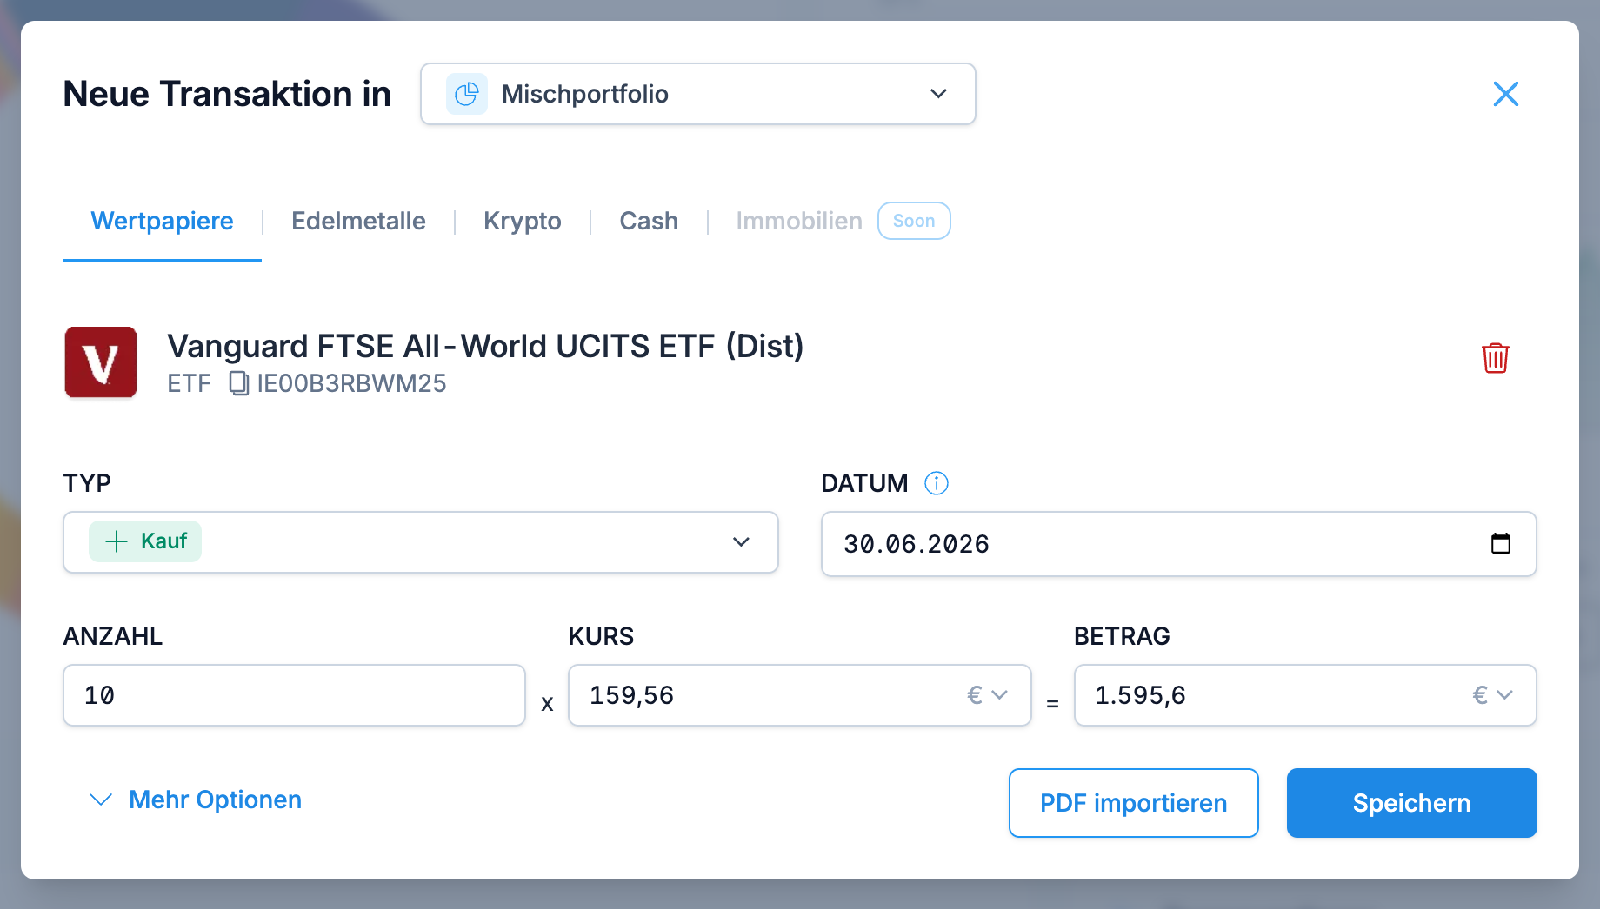Expand Mehr Optionen section
The height and width of the screenshot is (909, 1600).
pos(196,800)
